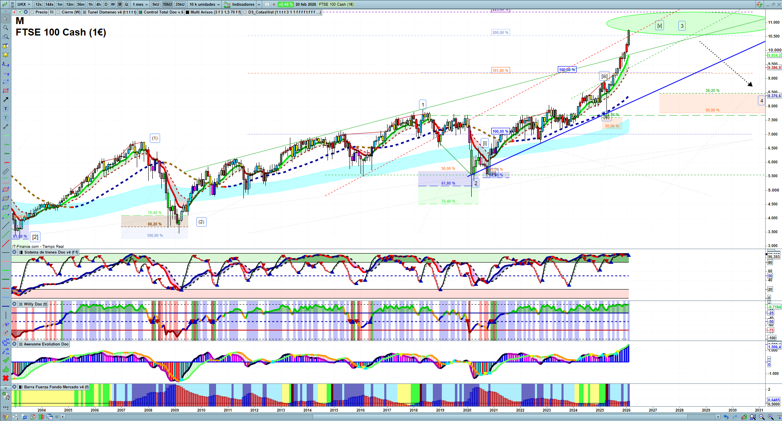Select the 1h timeframe

[x=91, y=4]
